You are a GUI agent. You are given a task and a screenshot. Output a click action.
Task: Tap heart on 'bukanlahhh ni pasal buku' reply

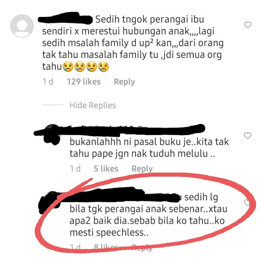pos(248,136)
